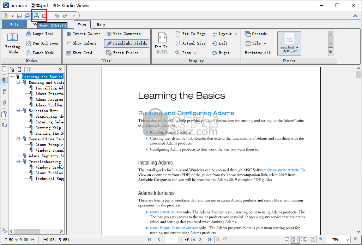This screenshot has height=245, width=362.
Task: Reset Fields in the View group
Action: point(122,53)
